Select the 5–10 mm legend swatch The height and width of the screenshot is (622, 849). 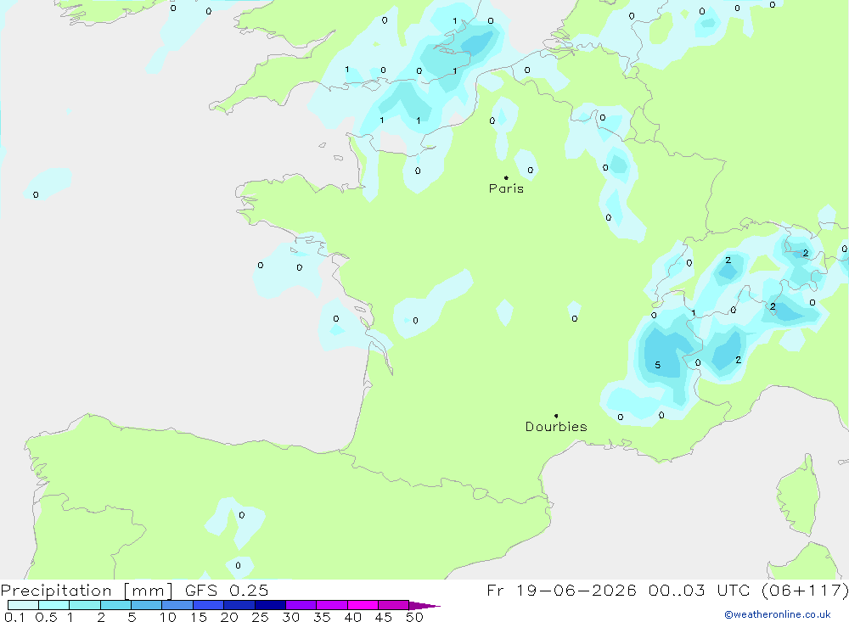click(147, 605)
